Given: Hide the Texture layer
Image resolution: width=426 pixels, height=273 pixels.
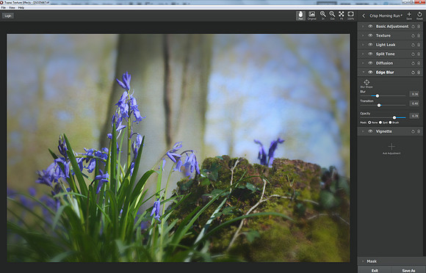Looking at the screenshot, I should pyautogui.click(x=370, y=35).
